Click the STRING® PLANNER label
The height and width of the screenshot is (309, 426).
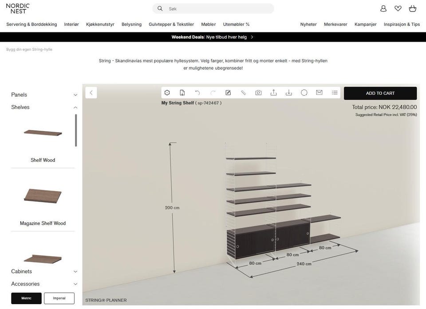[x=106, y=300]
